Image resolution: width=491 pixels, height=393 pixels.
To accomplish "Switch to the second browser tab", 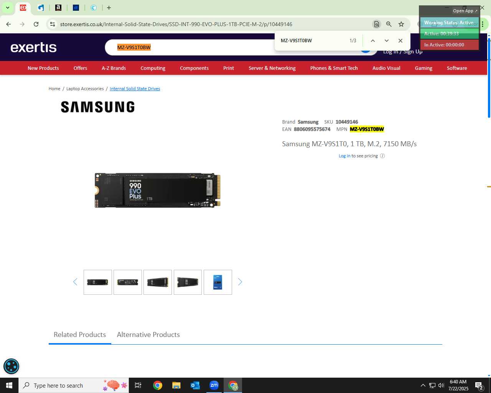I will tap(41, 8).
